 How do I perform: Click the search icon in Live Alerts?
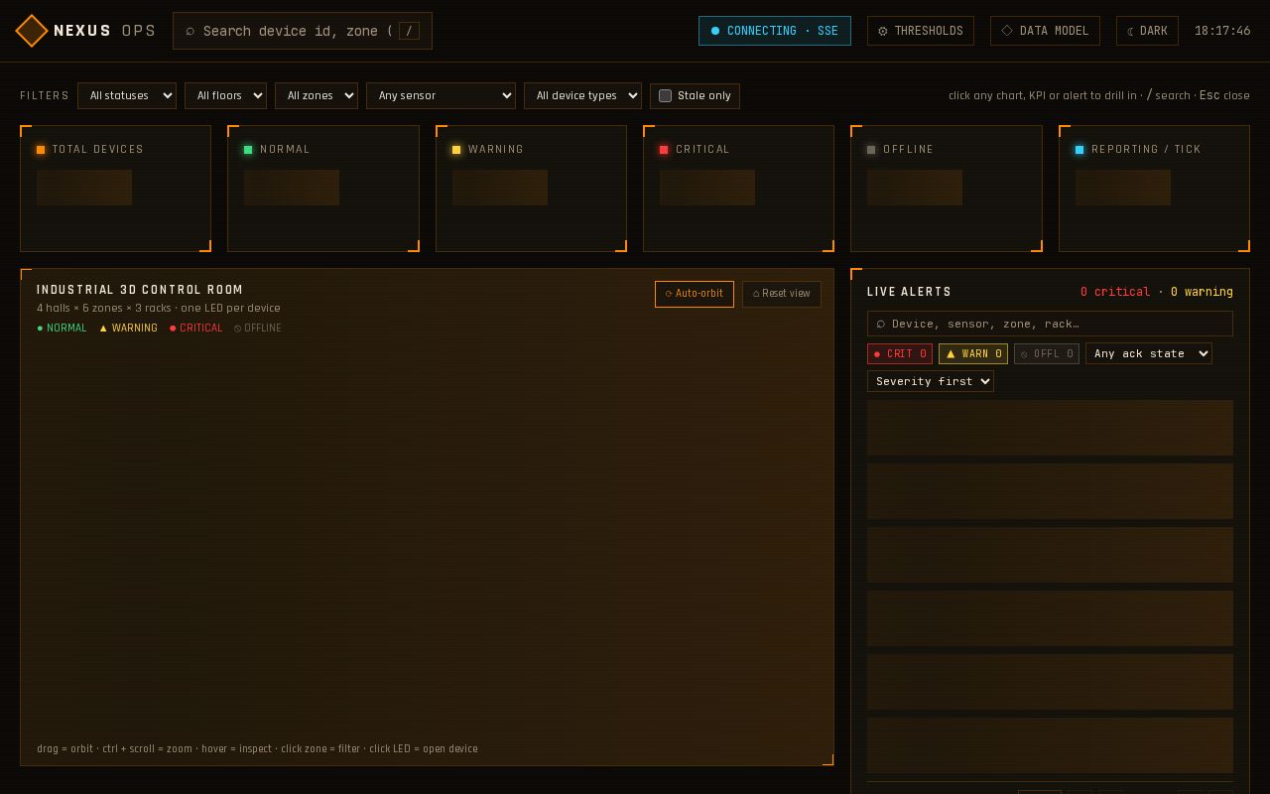(880, 324)
